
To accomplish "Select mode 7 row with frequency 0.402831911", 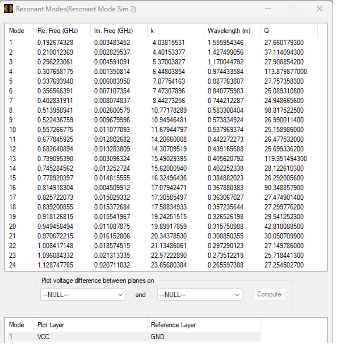I will pyautogui.click(x=162, y=100).
